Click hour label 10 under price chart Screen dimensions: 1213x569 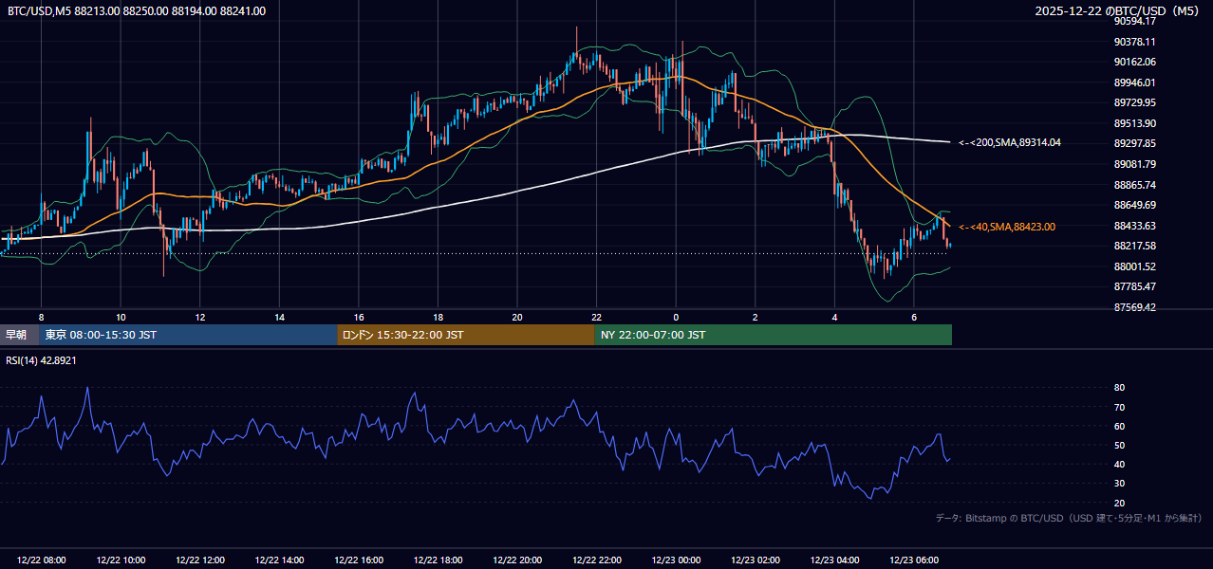click(x=121, y=316)
